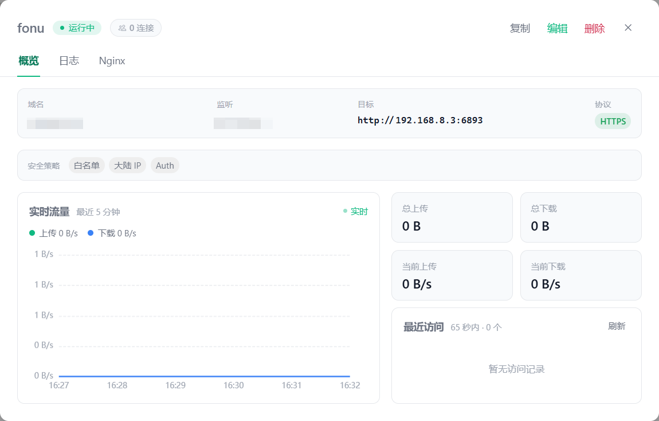Screen dimensions: 659x421
Task: Click the connections people icon
Action: coord(122,28)
